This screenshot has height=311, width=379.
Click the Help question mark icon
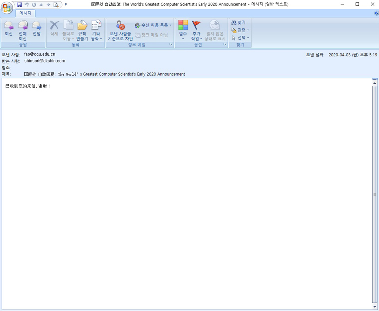(x=376, y=13)
